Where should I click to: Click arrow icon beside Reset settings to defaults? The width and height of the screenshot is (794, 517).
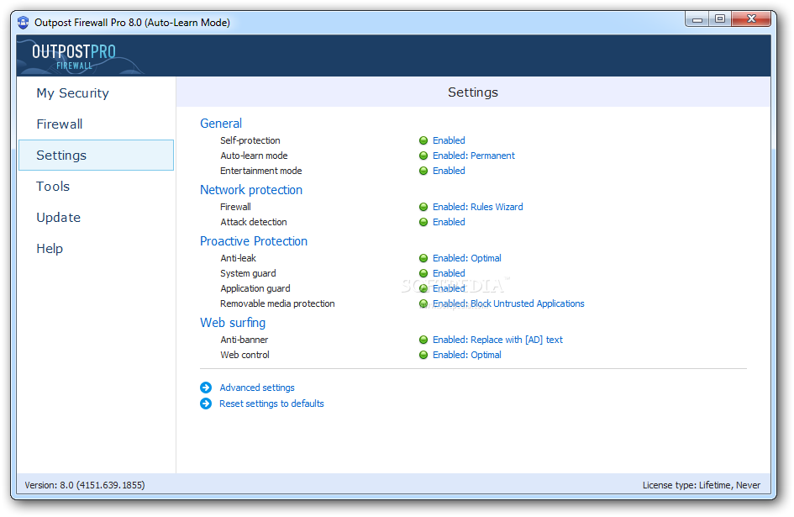pyautogui.click(x=206, y=404)
